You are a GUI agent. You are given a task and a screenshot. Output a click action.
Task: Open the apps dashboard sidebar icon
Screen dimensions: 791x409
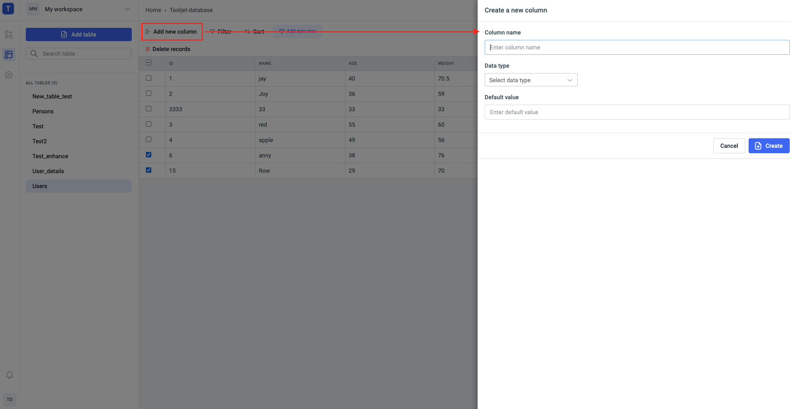pyautogui.click(x=9, y=34)
